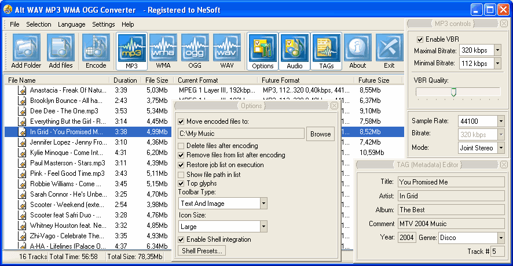Open Icon Size dropdown
The height and width of the screenshot is (266, 513).
pos(263,227)
